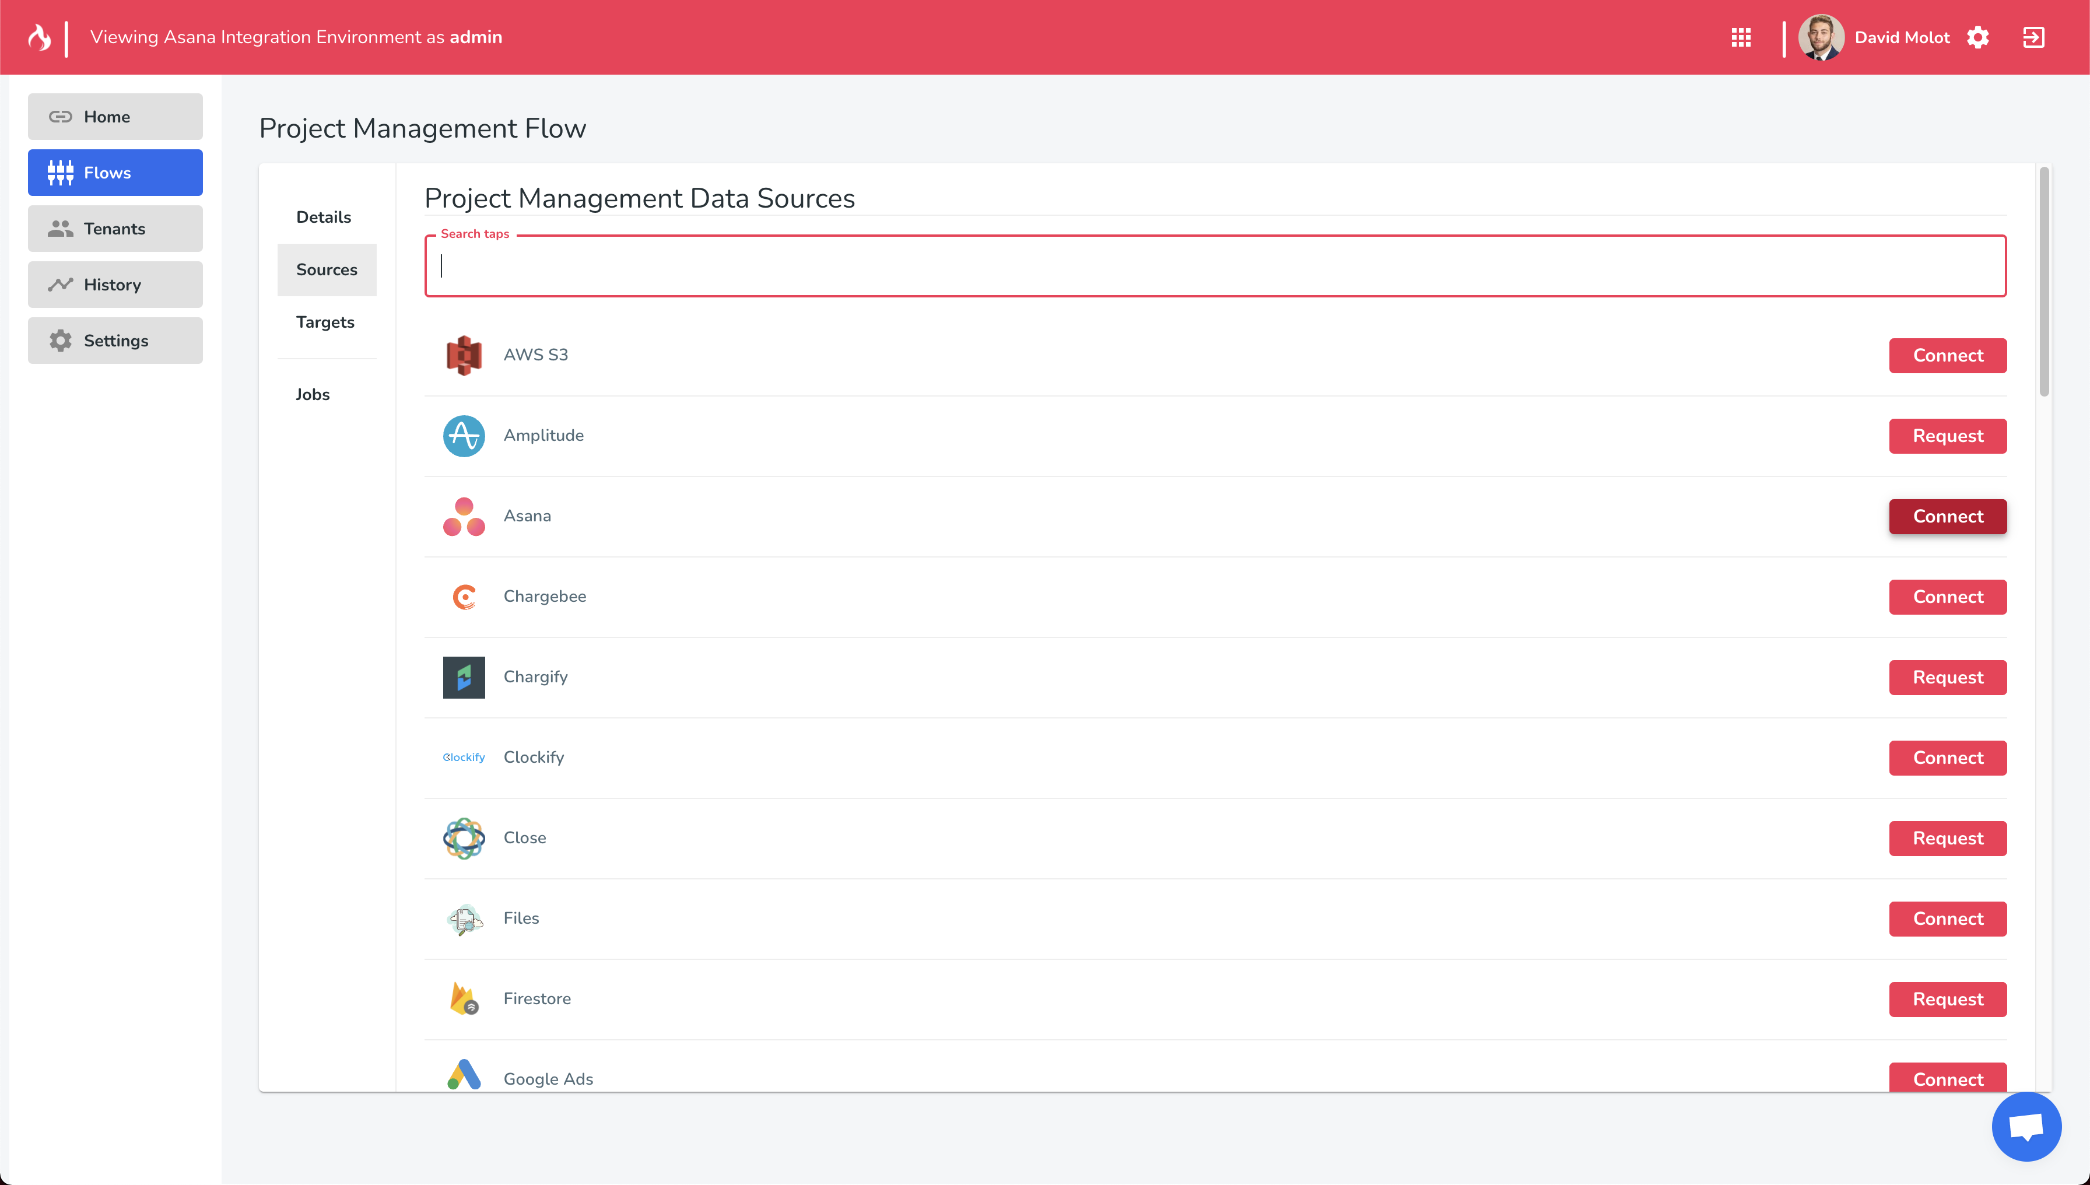This screenshot has height=1185, width=2090.
Task: Click the 'Asana' source name
Action: [527, 516]
